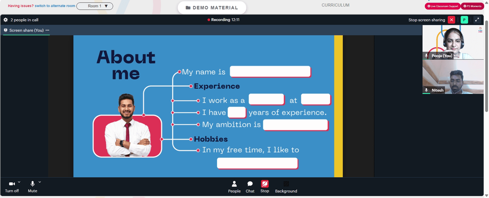This screenshot has width=489, height=198.
Task: Open Background effects options
Action: [x=286, y=187]
